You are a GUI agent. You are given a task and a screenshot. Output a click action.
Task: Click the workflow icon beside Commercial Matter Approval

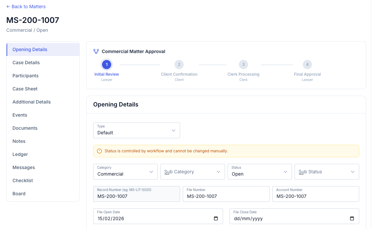pos(96,51)
